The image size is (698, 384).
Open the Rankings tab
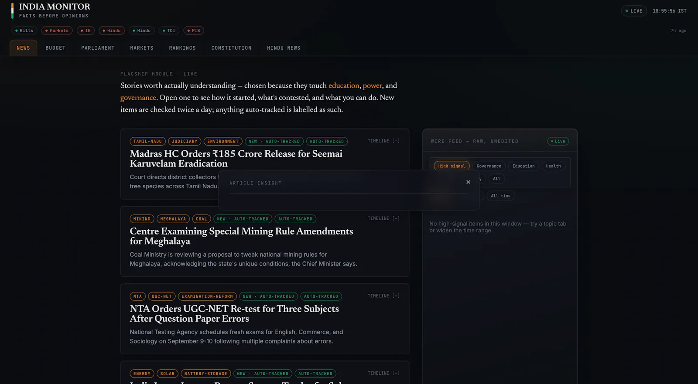(182, 48)
